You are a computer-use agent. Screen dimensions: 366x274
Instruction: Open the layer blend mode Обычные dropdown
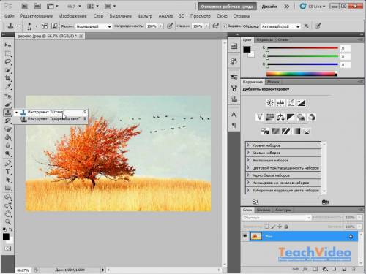tap(277, 218)
